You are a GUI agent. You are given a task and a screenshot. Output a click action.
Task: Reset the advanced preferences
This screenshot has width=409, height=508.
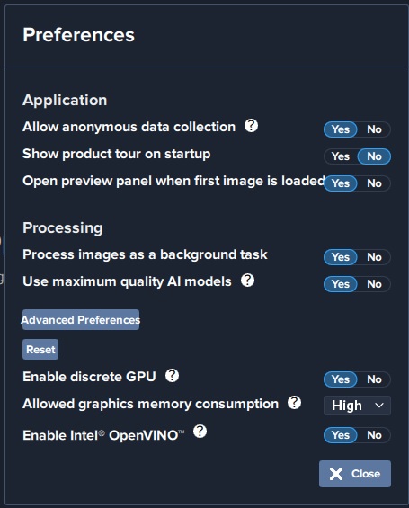[40, 349]
